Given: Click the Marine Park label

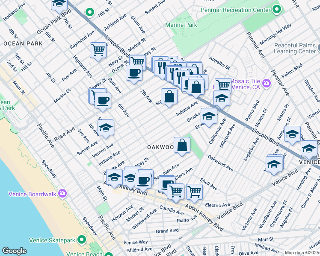Looking at the screenshot, I should pyautogui.click(x=181, y=25).
